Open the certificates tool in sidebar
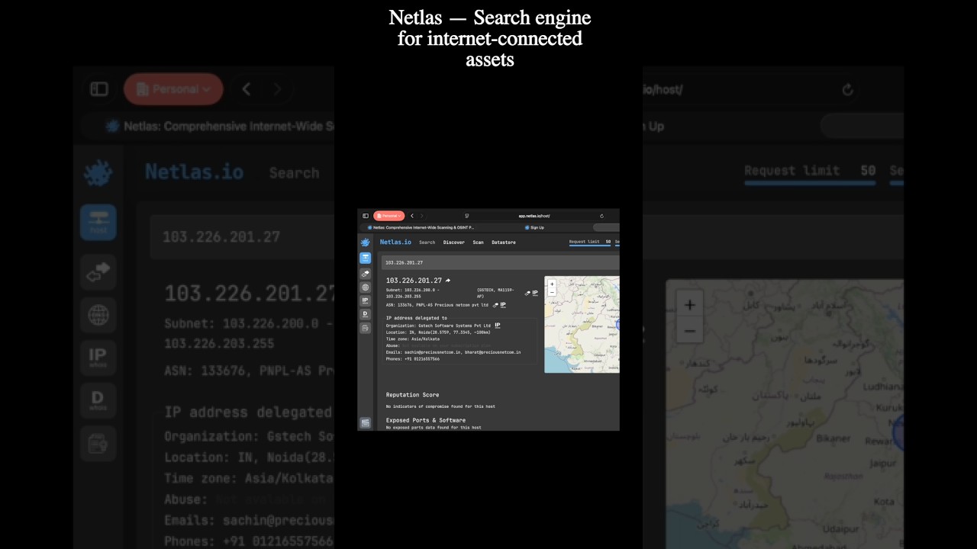The width and height of the screenshot is (977, 549). (x=366, y=328)
